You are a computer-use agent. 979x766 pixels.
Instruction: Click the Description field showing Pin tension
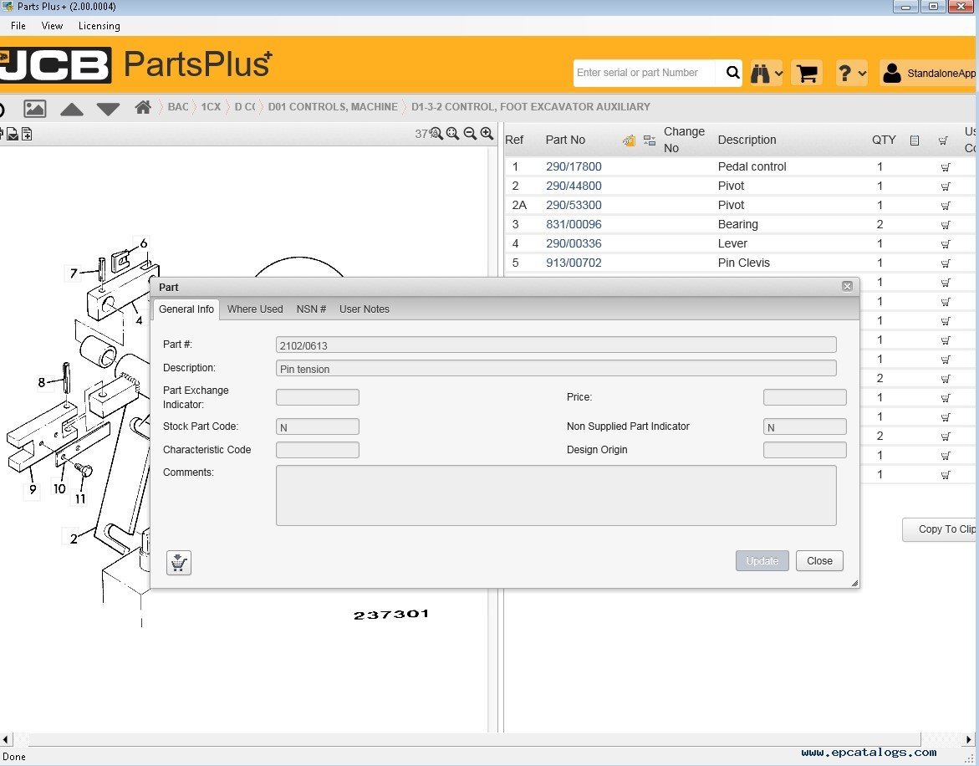[x=556, y=368]
